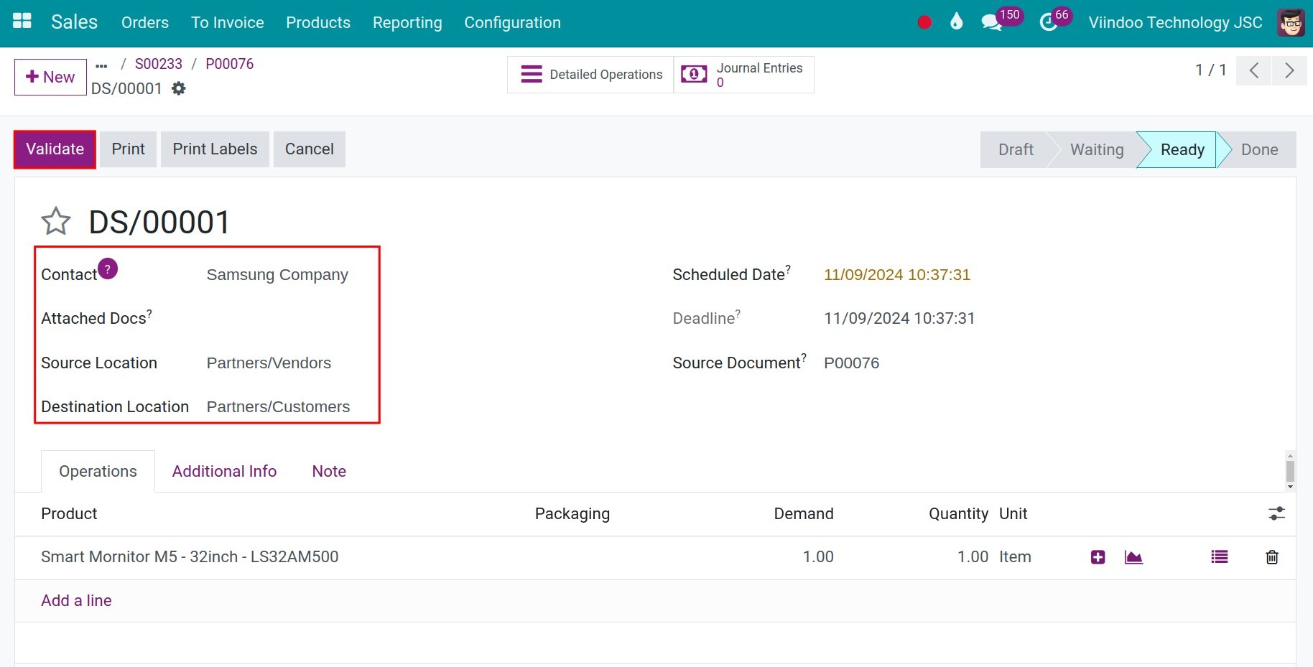This screenshot has height=667, width=1313.
Task: Click the 1 / 1 pager counter
Action: (1210, 70)
